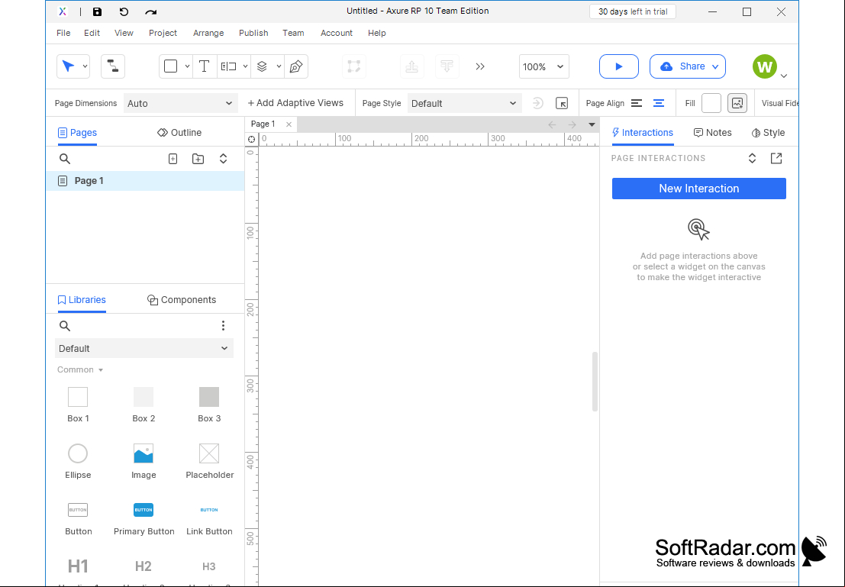Preview the prototype with play button
The width and height of the screenshot is (845, 587).
click(x=618, y=66)
